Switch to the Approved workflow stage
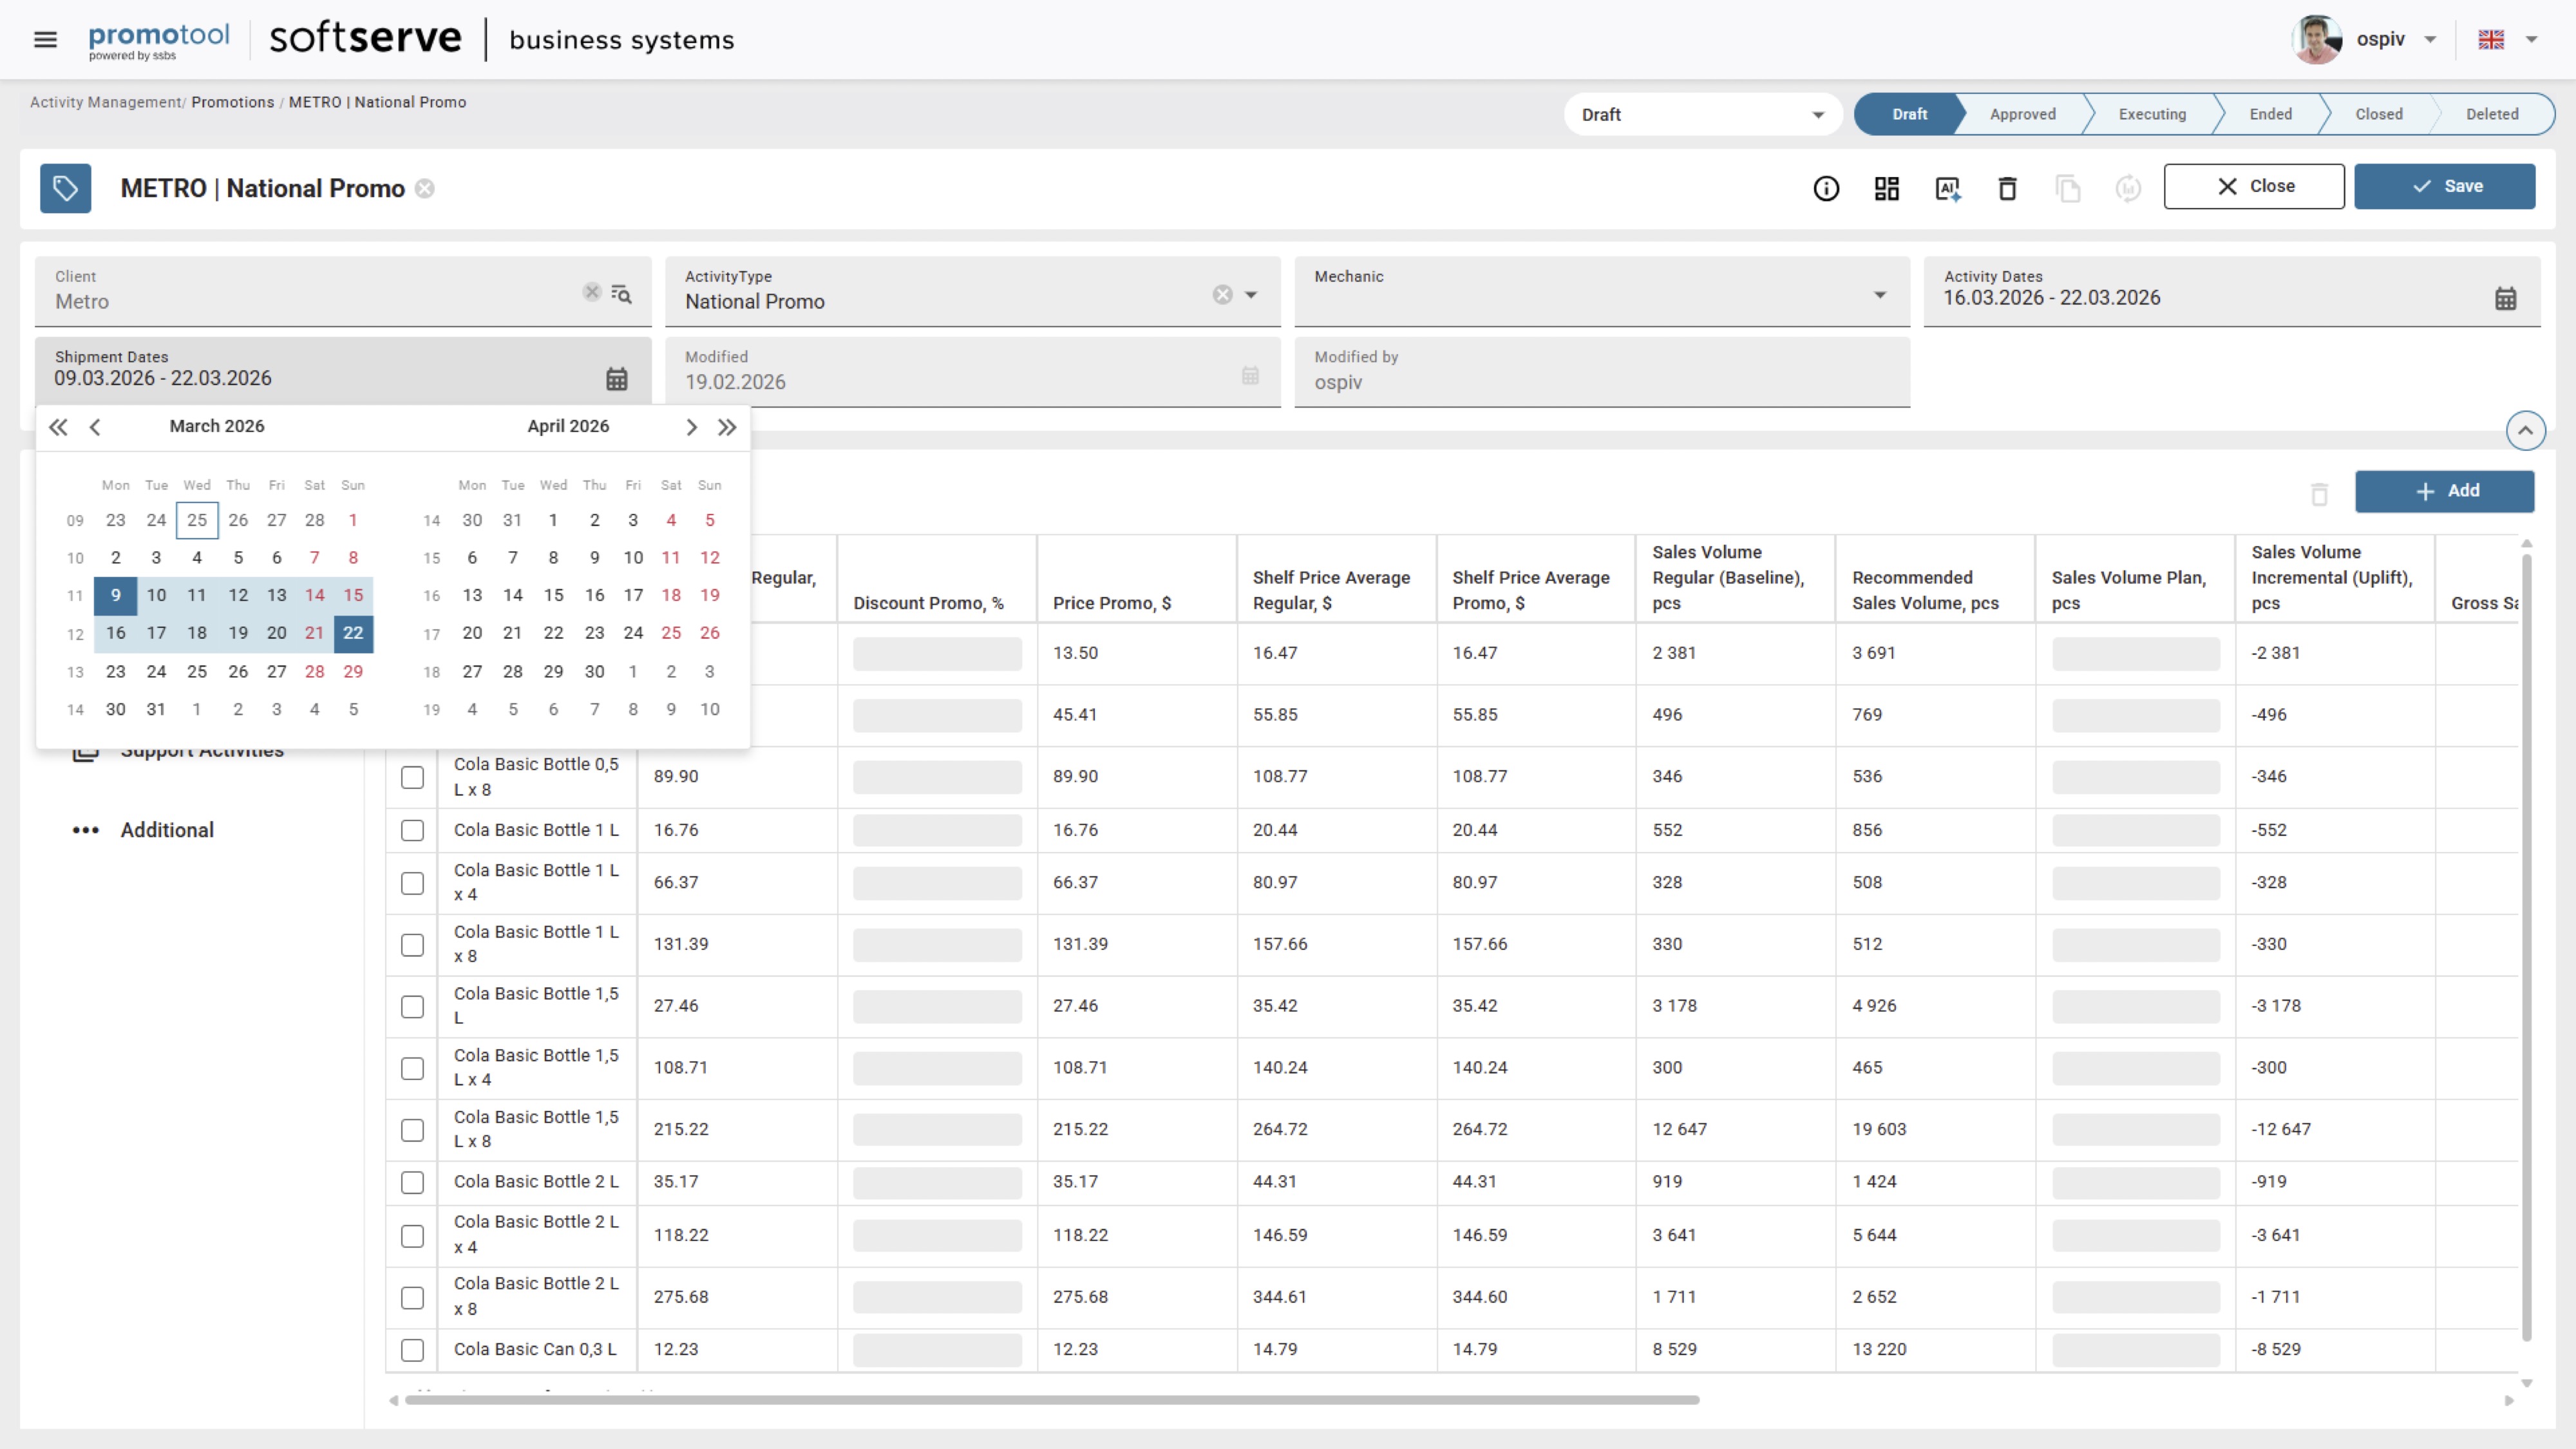Viewport: 2576px width, 1449px height. 2022,114
